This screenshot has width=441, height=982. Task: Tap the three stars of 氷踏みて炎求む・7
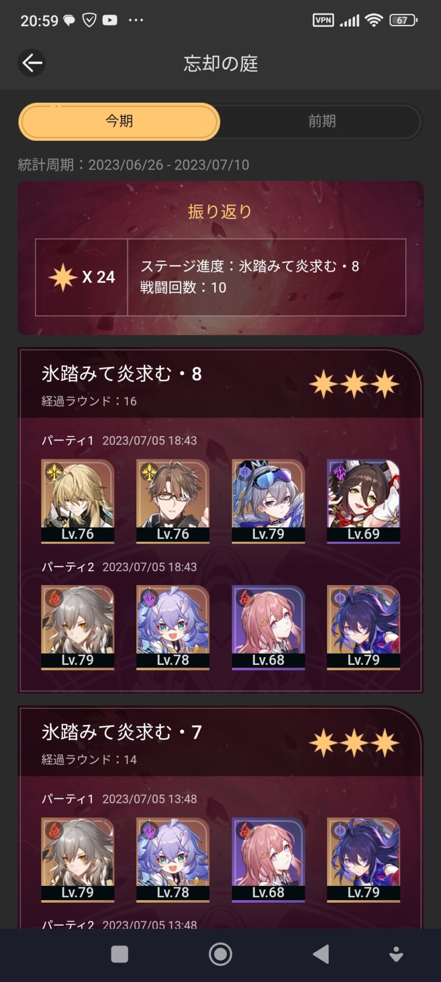(354, 743)
